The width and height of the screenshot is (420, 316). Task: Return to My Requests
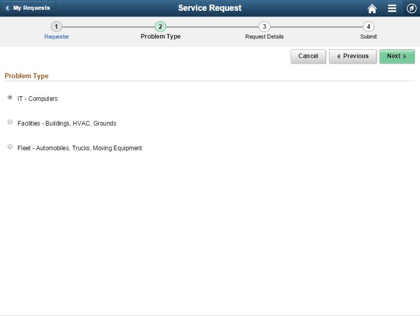tap(28, 8)
